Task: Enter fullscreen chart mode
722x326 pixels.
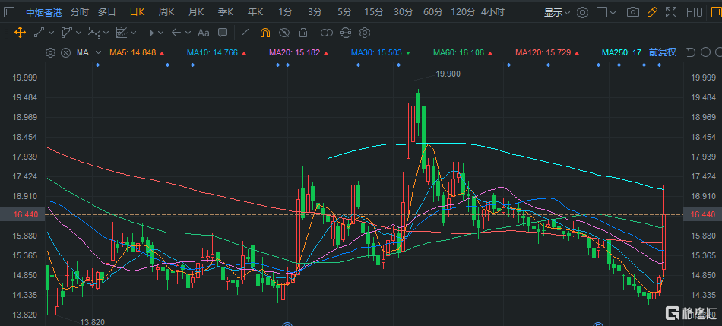Action: pyautogui.click(x=671, y=12)
